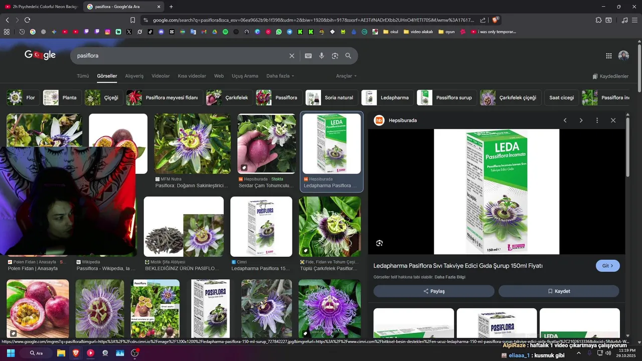Close the image preview panel
Viewport: 642px width, 361px height.
613,120
